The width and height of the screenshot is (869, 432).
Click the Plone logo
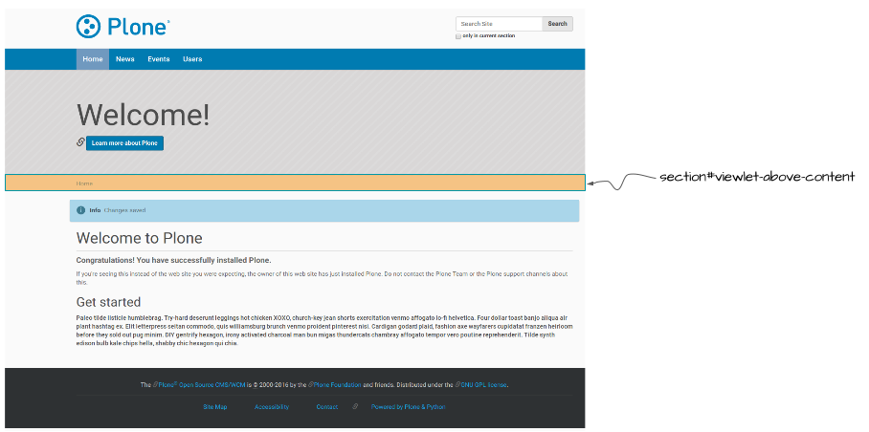123,26
